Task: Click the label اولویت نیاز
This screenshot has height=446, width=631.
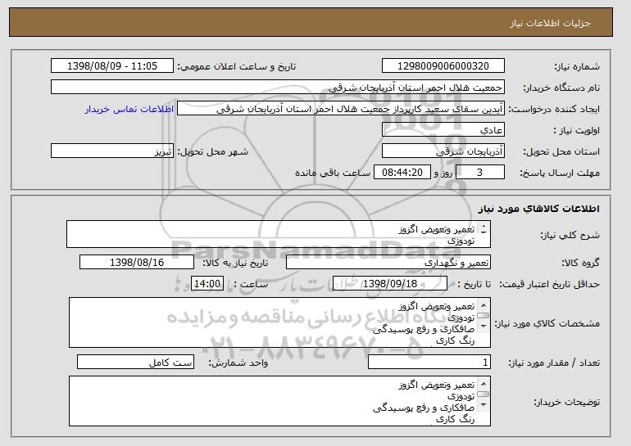Action: tap(577, 131)
